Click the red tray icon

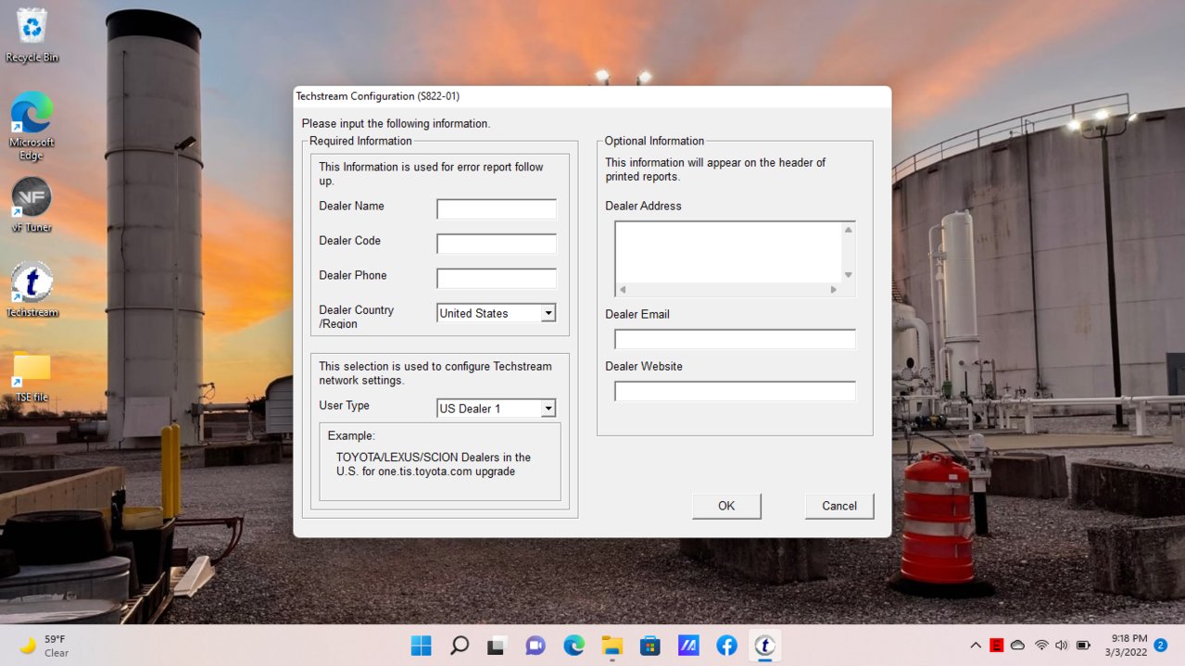(997, 645)
